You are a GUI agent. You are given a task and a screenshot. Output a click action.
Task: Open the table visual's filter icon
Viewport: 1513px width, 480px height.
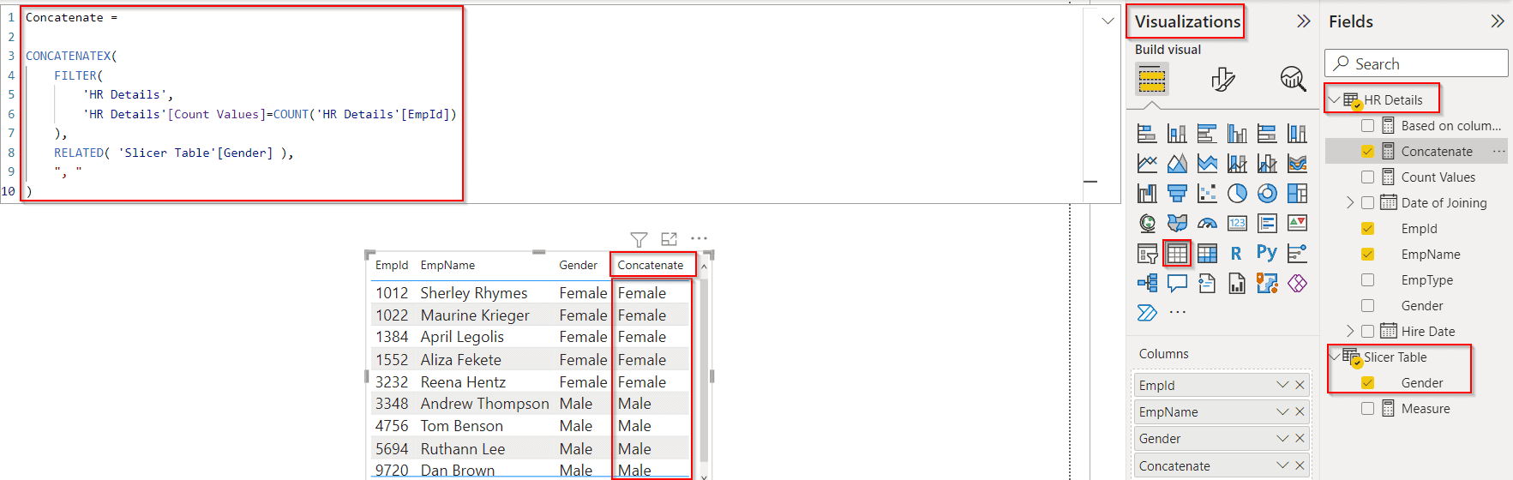click(x=639, y=239)
